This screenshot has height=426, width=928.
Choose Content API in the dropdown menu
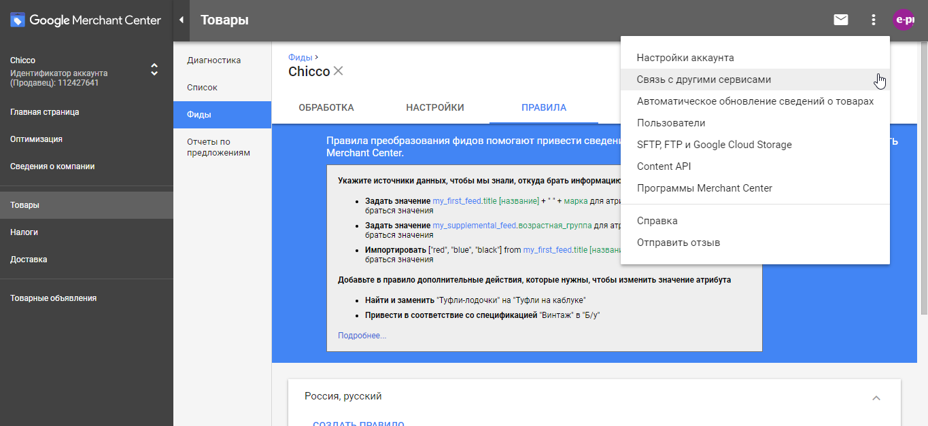664,166
